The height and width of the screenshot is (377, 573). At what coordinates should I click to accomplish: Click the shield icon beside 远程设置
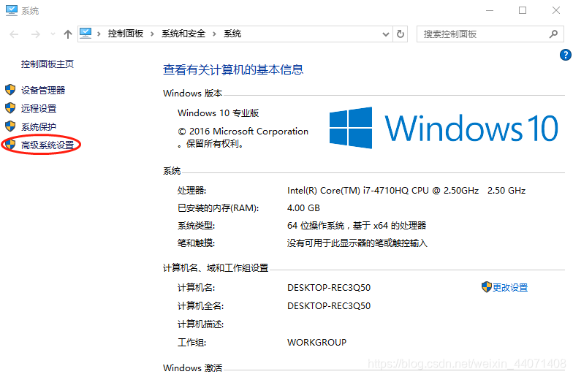(x=10, y=108)
